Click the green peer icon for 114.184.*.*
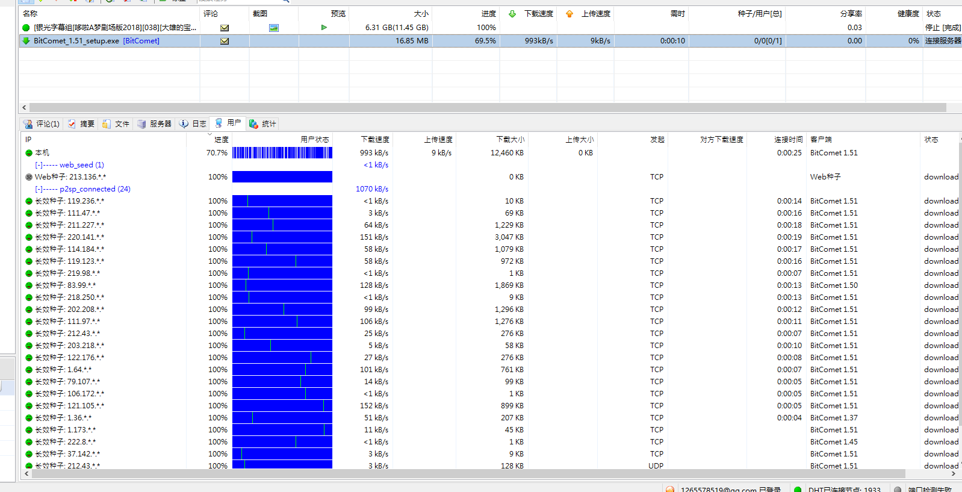The width and height of the screenshot is (962, 492). click(29, 249)
